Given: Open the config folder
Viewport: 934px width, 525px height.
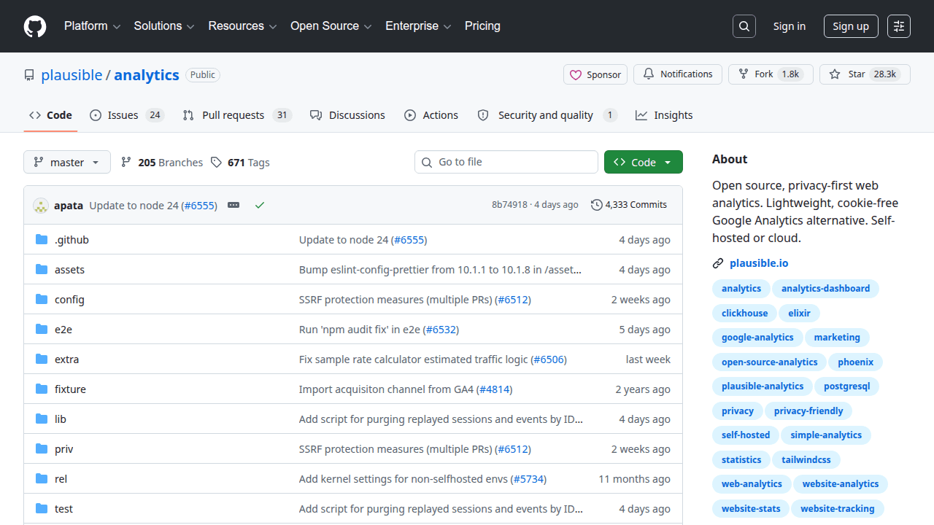Looking at the screenshot, I should point(69,300).
